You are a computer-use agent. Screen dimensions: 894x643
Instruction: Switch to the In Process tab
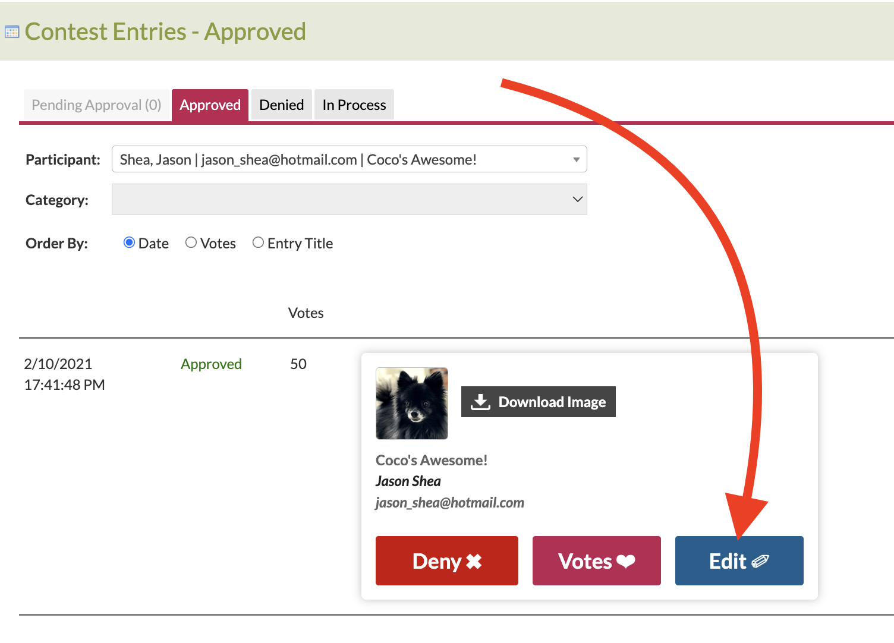tap(354, 105)
